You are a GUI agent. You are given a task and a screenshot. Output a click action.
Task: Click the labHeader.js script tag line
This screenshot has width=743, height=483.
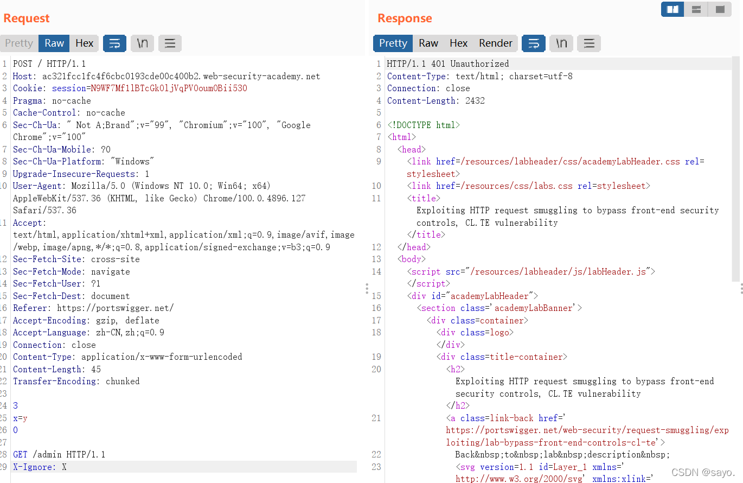(531, 271)
